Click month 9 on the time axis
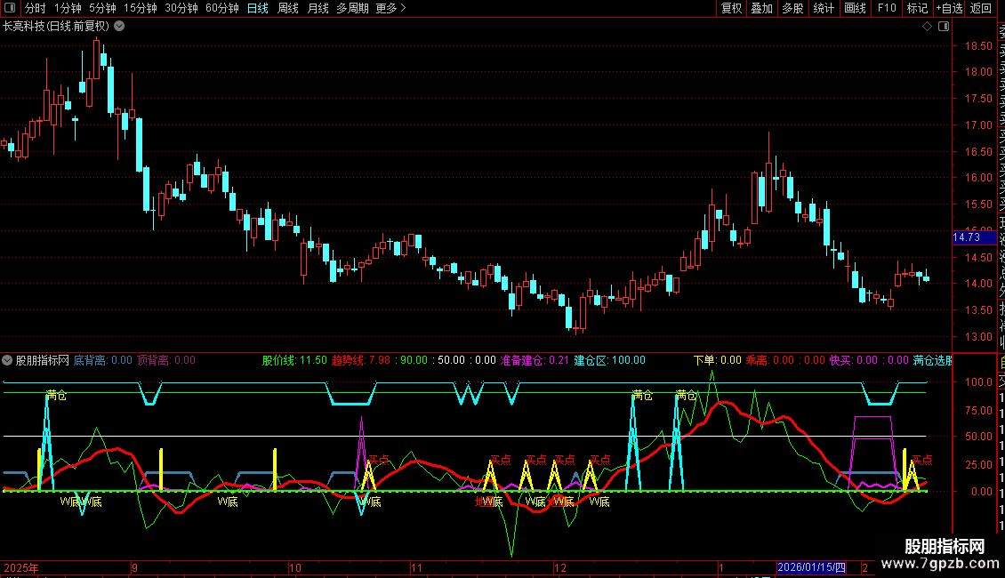Screen dimensions: 1005x578 (x=134, y=567)
